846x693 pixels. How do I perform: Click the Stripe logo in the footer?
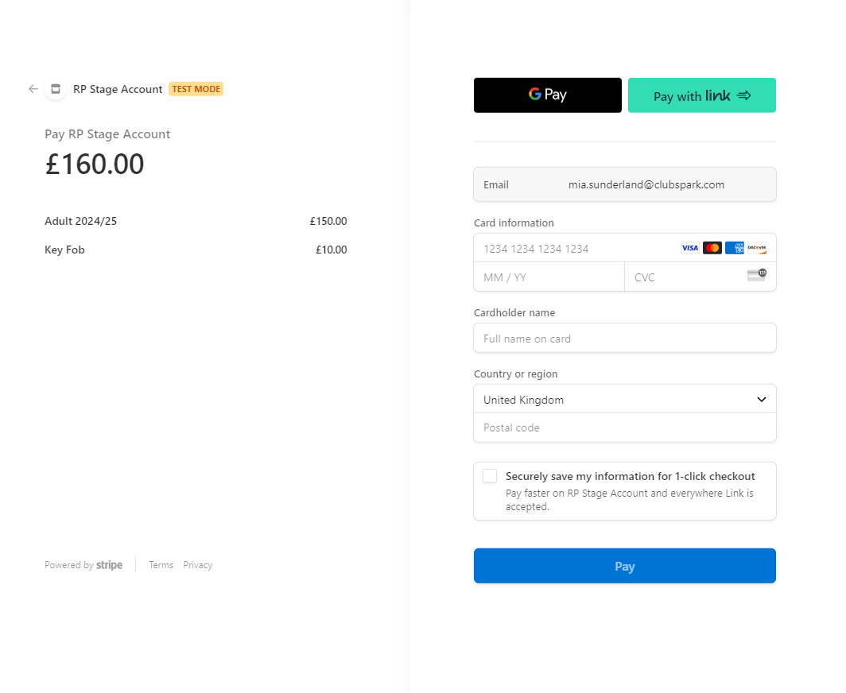click(x=109, y=565)
